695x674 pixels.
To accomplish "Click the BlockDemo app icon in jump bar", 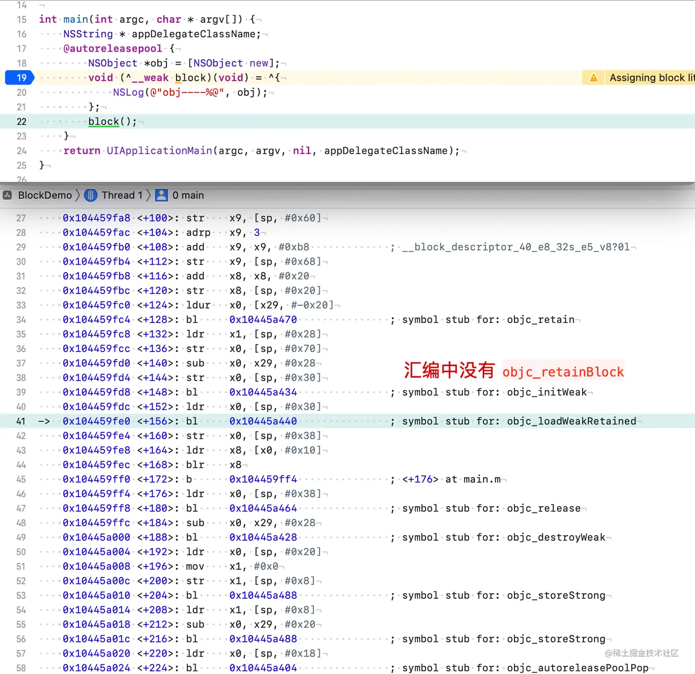I will (7, 195).
